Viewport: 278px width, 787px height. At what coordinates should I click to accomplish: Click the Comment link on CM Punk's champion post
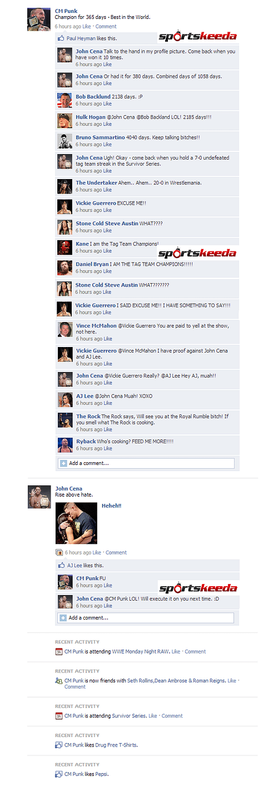pyautogui.click(x=106, y=26)
